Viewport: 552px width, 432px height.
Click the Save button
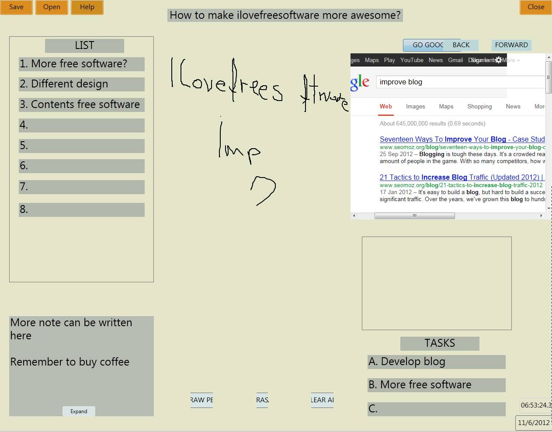pos(16,7)
